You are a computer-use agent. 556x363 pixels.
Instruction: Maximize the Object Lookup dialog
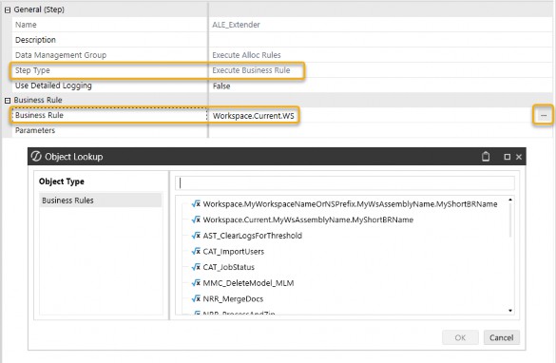click(x=508, y=157)
